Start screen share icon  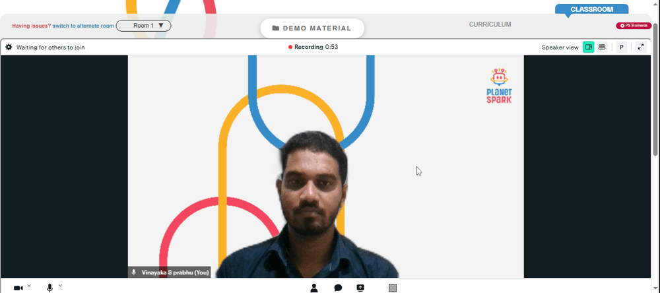tap(360, 288)
